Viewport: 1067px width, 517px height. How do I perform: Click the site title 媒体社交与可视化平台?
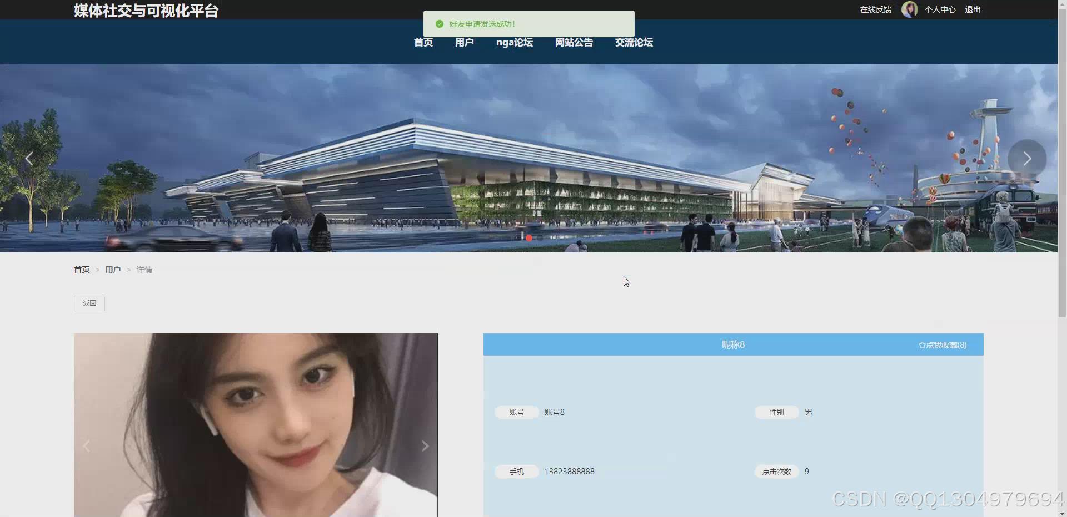[146, 11]
